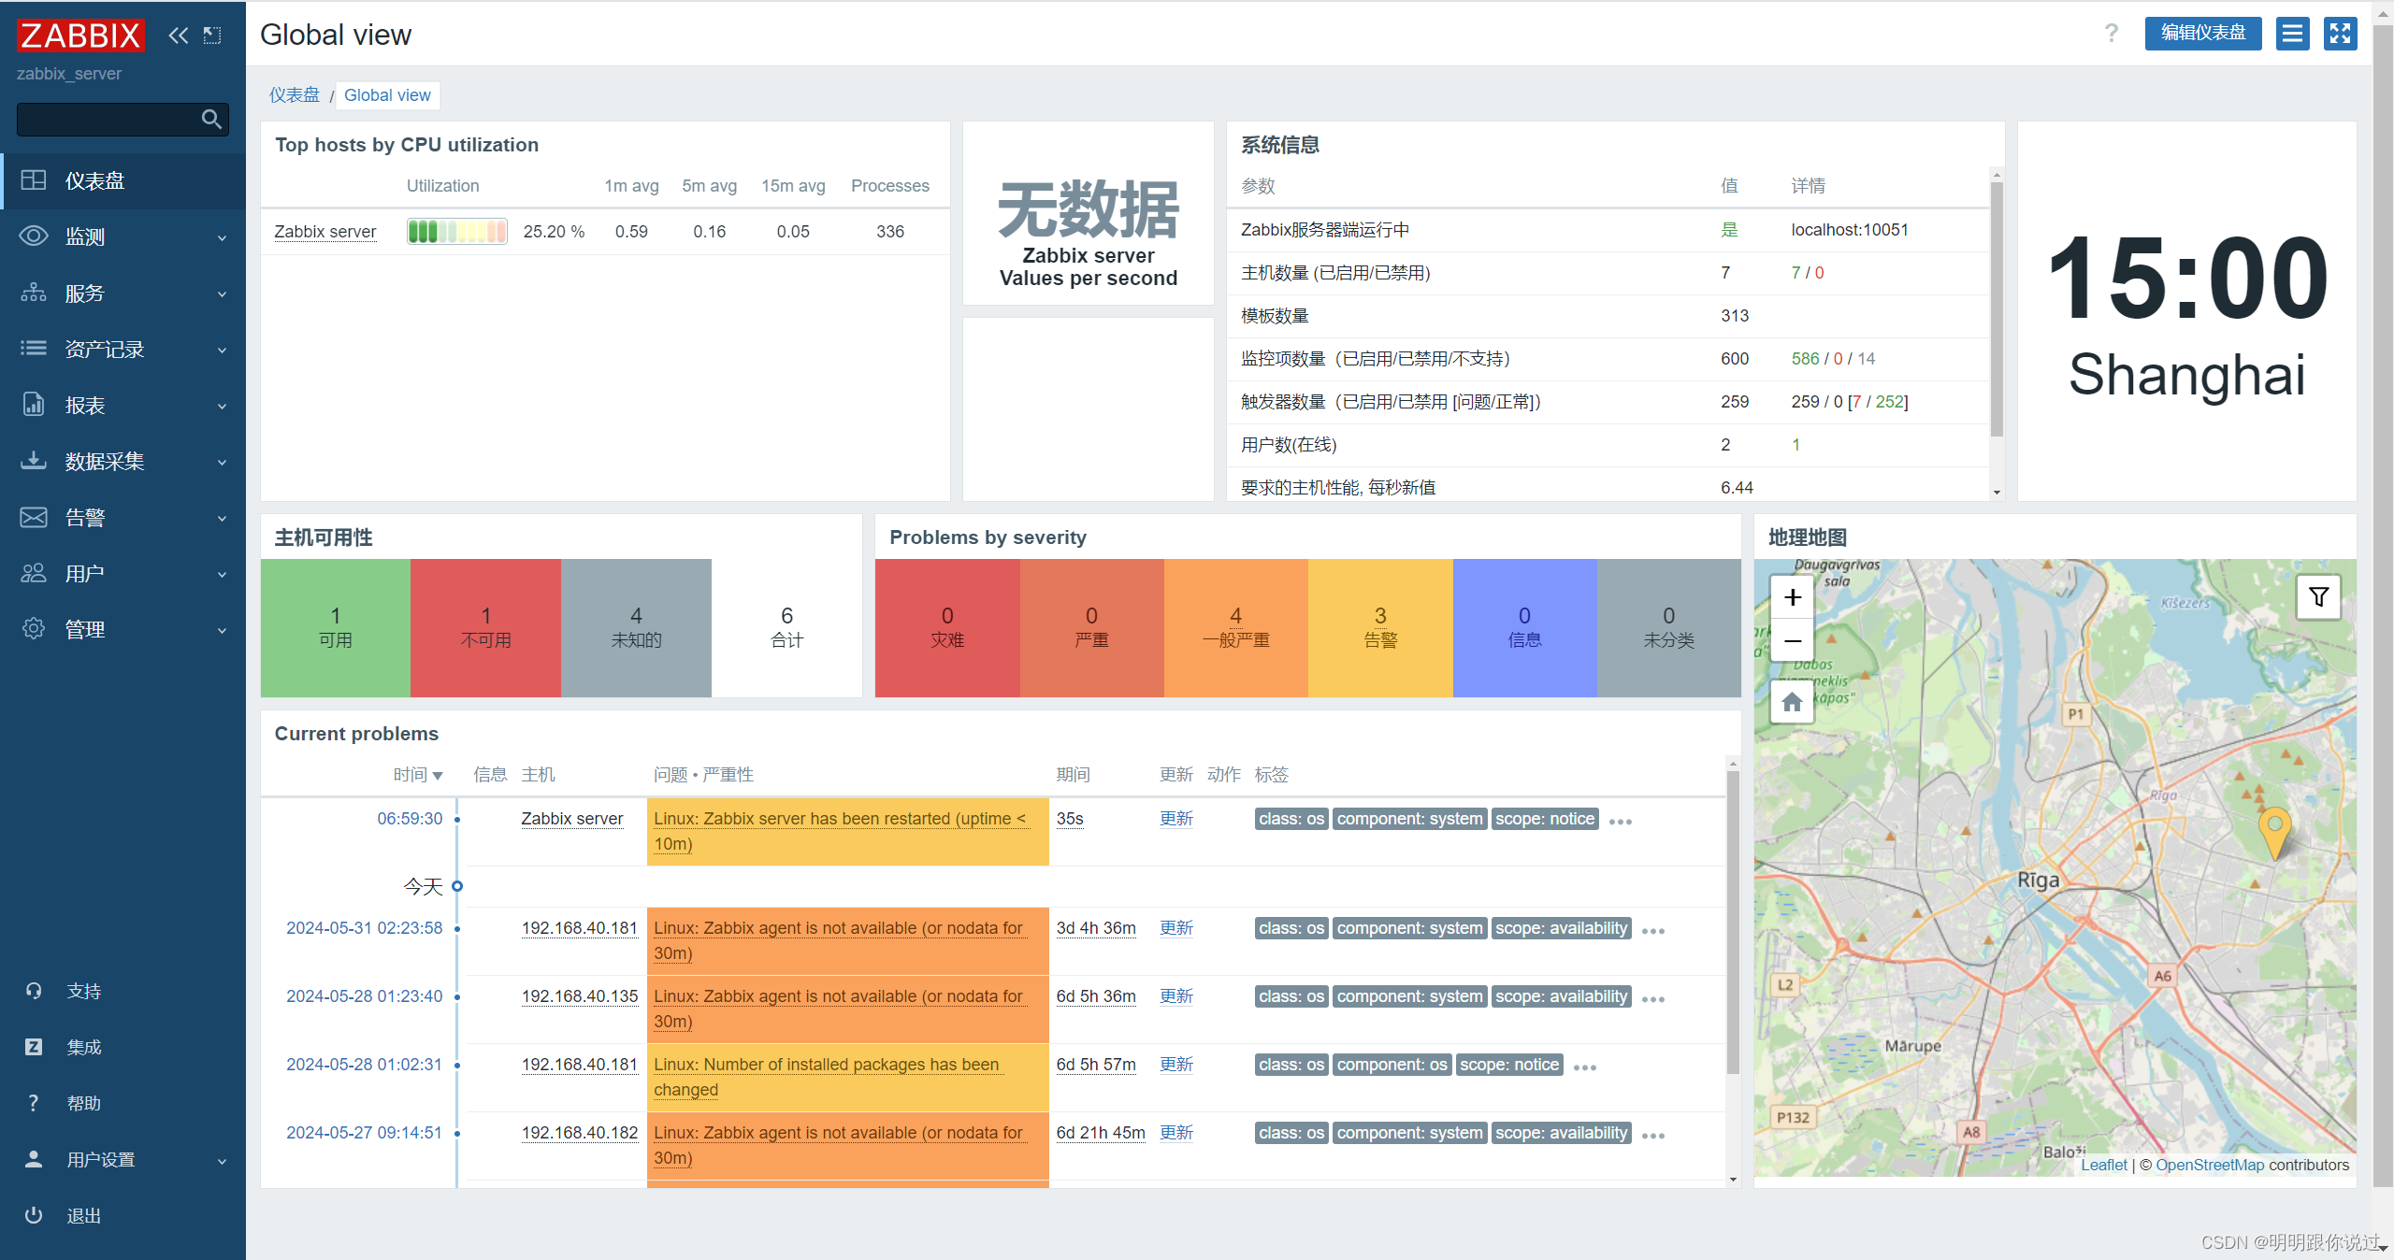Viewport: 2394px width, 1260px height.
Task: Open Zabbix server host in CPU table
Action: pos(325,232)
